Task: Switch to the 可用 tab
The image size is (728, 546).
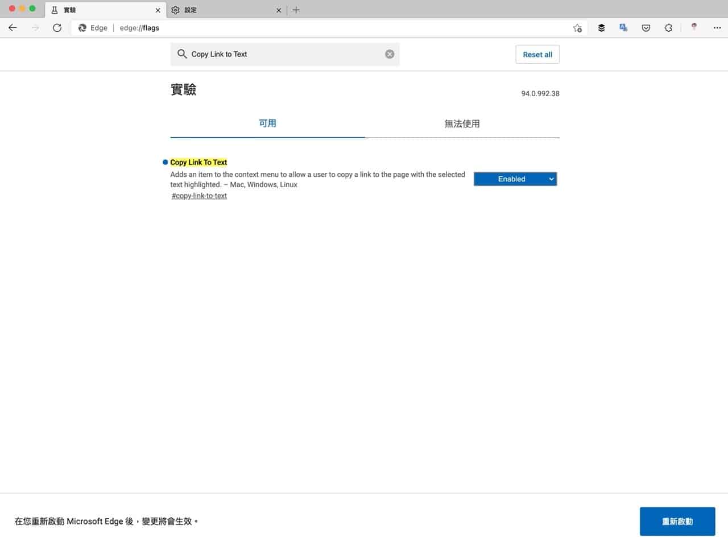Action: [267, 123]
